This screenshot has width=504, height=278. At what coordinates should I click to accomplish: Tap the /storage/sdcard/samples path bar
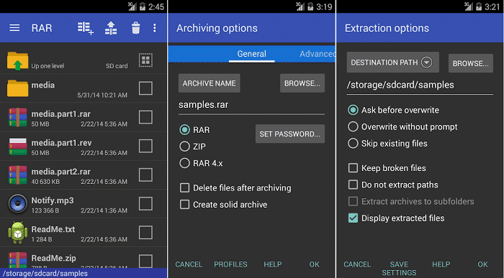pyautogui.click(x=84, y=273)
